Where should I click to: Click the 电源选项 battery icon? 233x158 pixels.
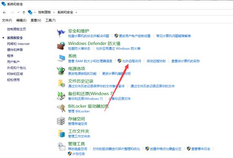[x=61, y=71]
